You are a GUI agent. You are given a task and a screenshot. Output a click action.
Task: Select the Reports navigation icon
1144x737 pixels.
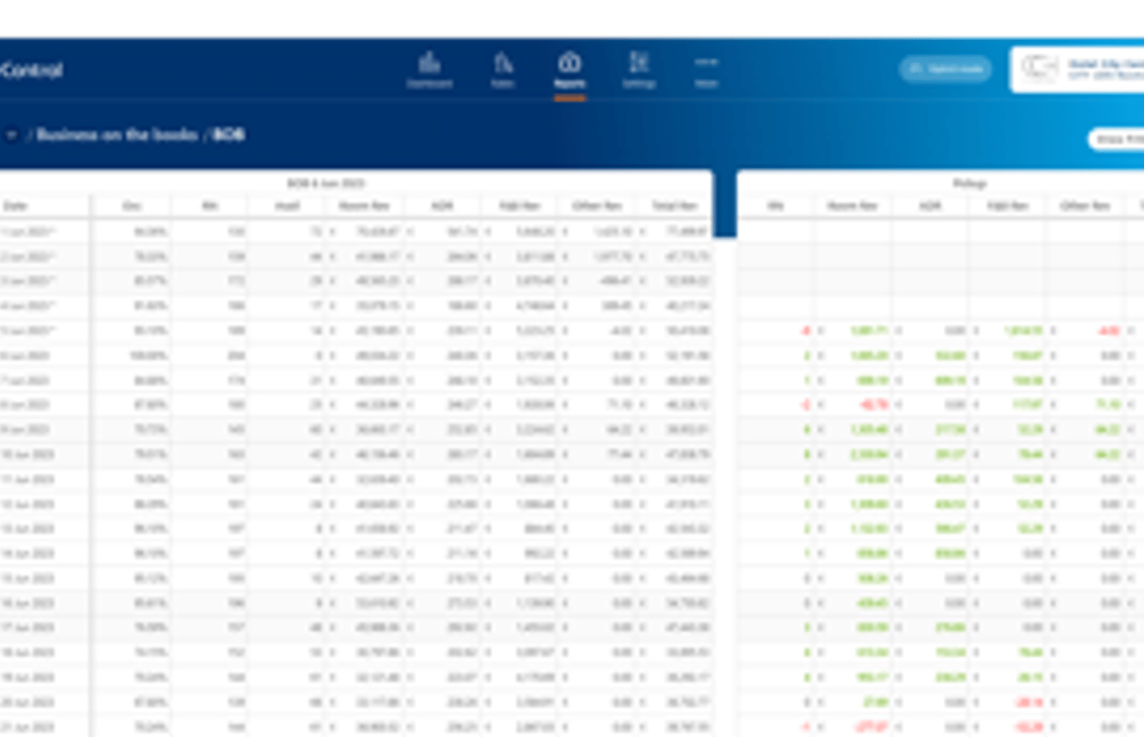(569, 70)
